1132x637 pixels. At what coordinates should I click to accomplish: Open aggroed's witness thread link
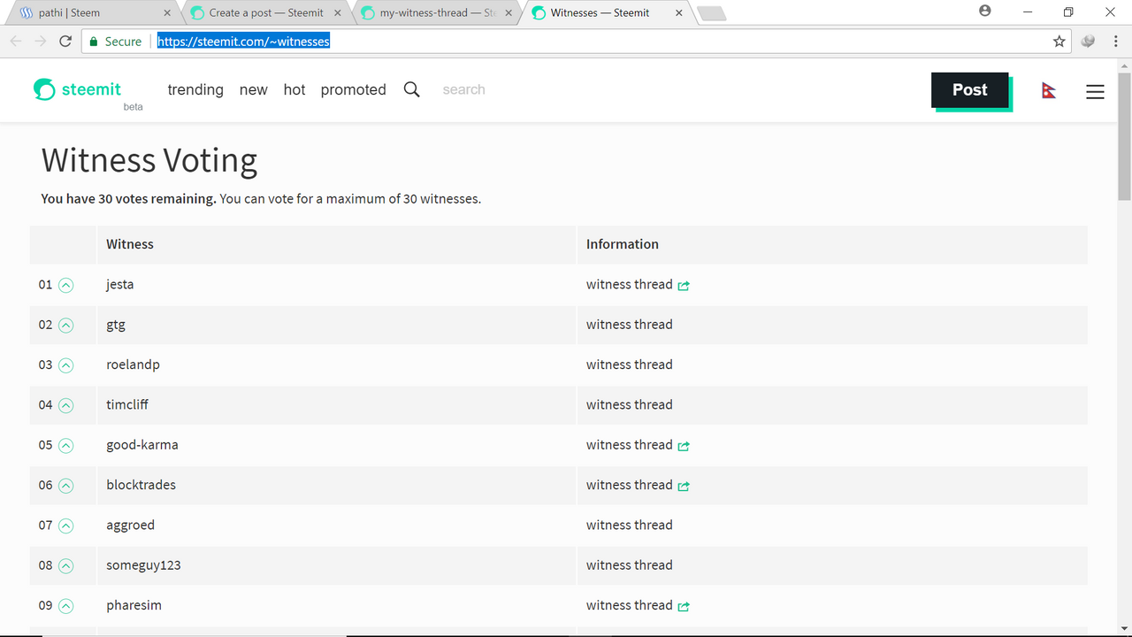point(629,526)
